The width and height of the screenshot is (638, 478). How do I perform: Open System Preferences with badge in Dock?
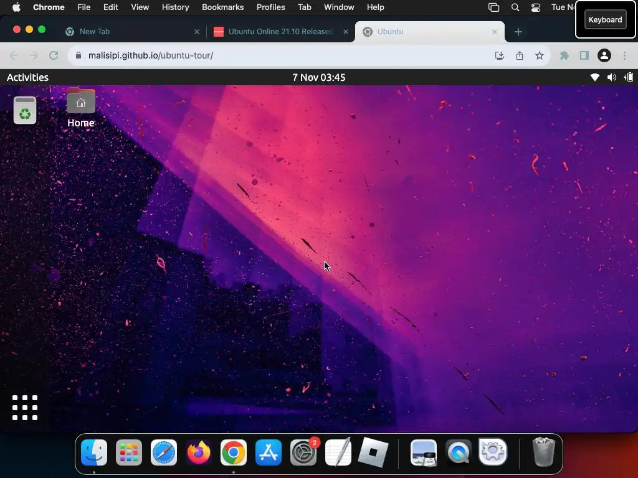tap(303, 452)
